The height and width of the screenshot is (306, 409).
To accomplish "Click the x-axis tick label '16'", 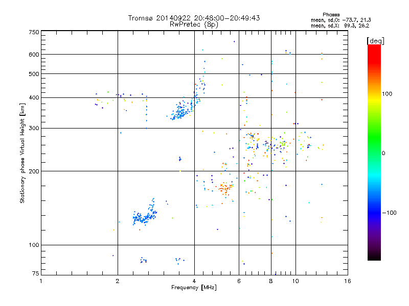I will (348, 281).
